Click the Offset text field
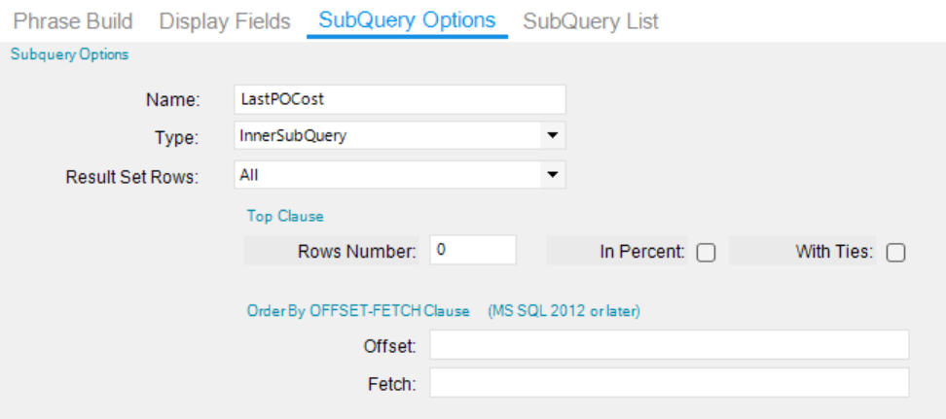946x419 pixels. [x=669, y=345]
